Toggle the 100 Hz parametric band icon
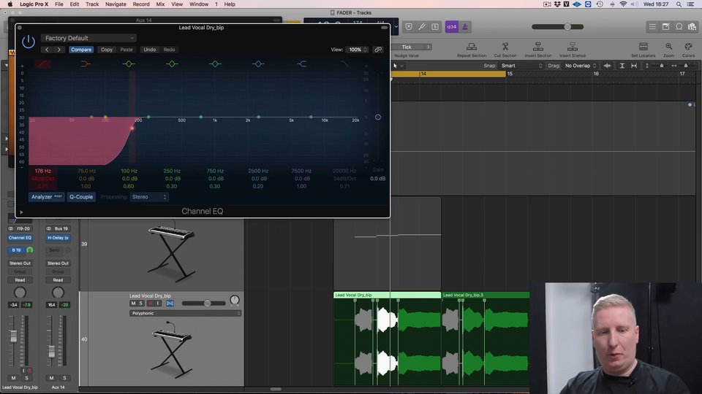 [x=129, y=64]
